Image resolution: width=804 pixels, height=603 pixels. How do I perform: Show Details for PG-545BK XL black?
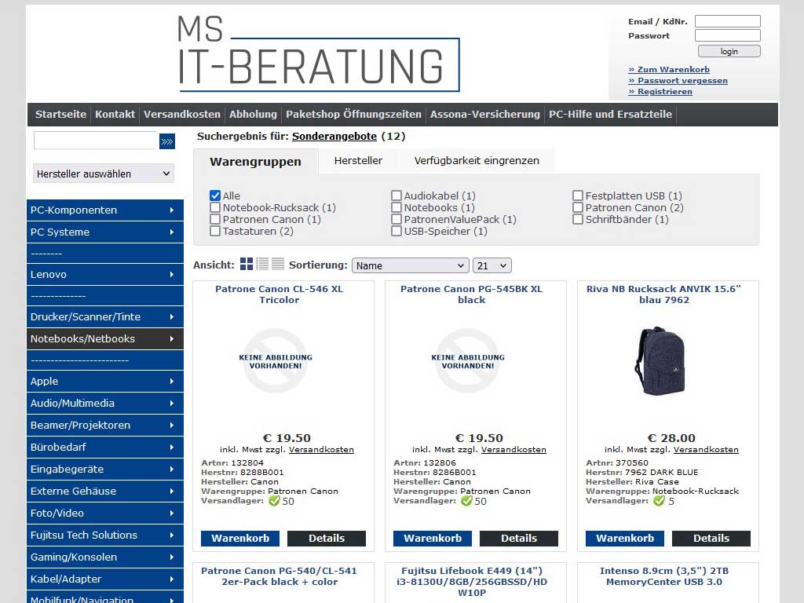519,539
